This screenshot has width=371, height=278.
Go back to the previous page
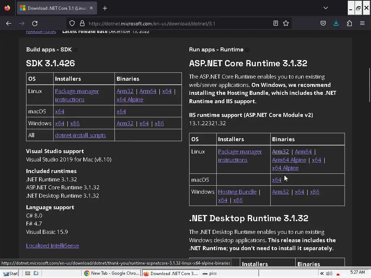[x=9, y=24]
